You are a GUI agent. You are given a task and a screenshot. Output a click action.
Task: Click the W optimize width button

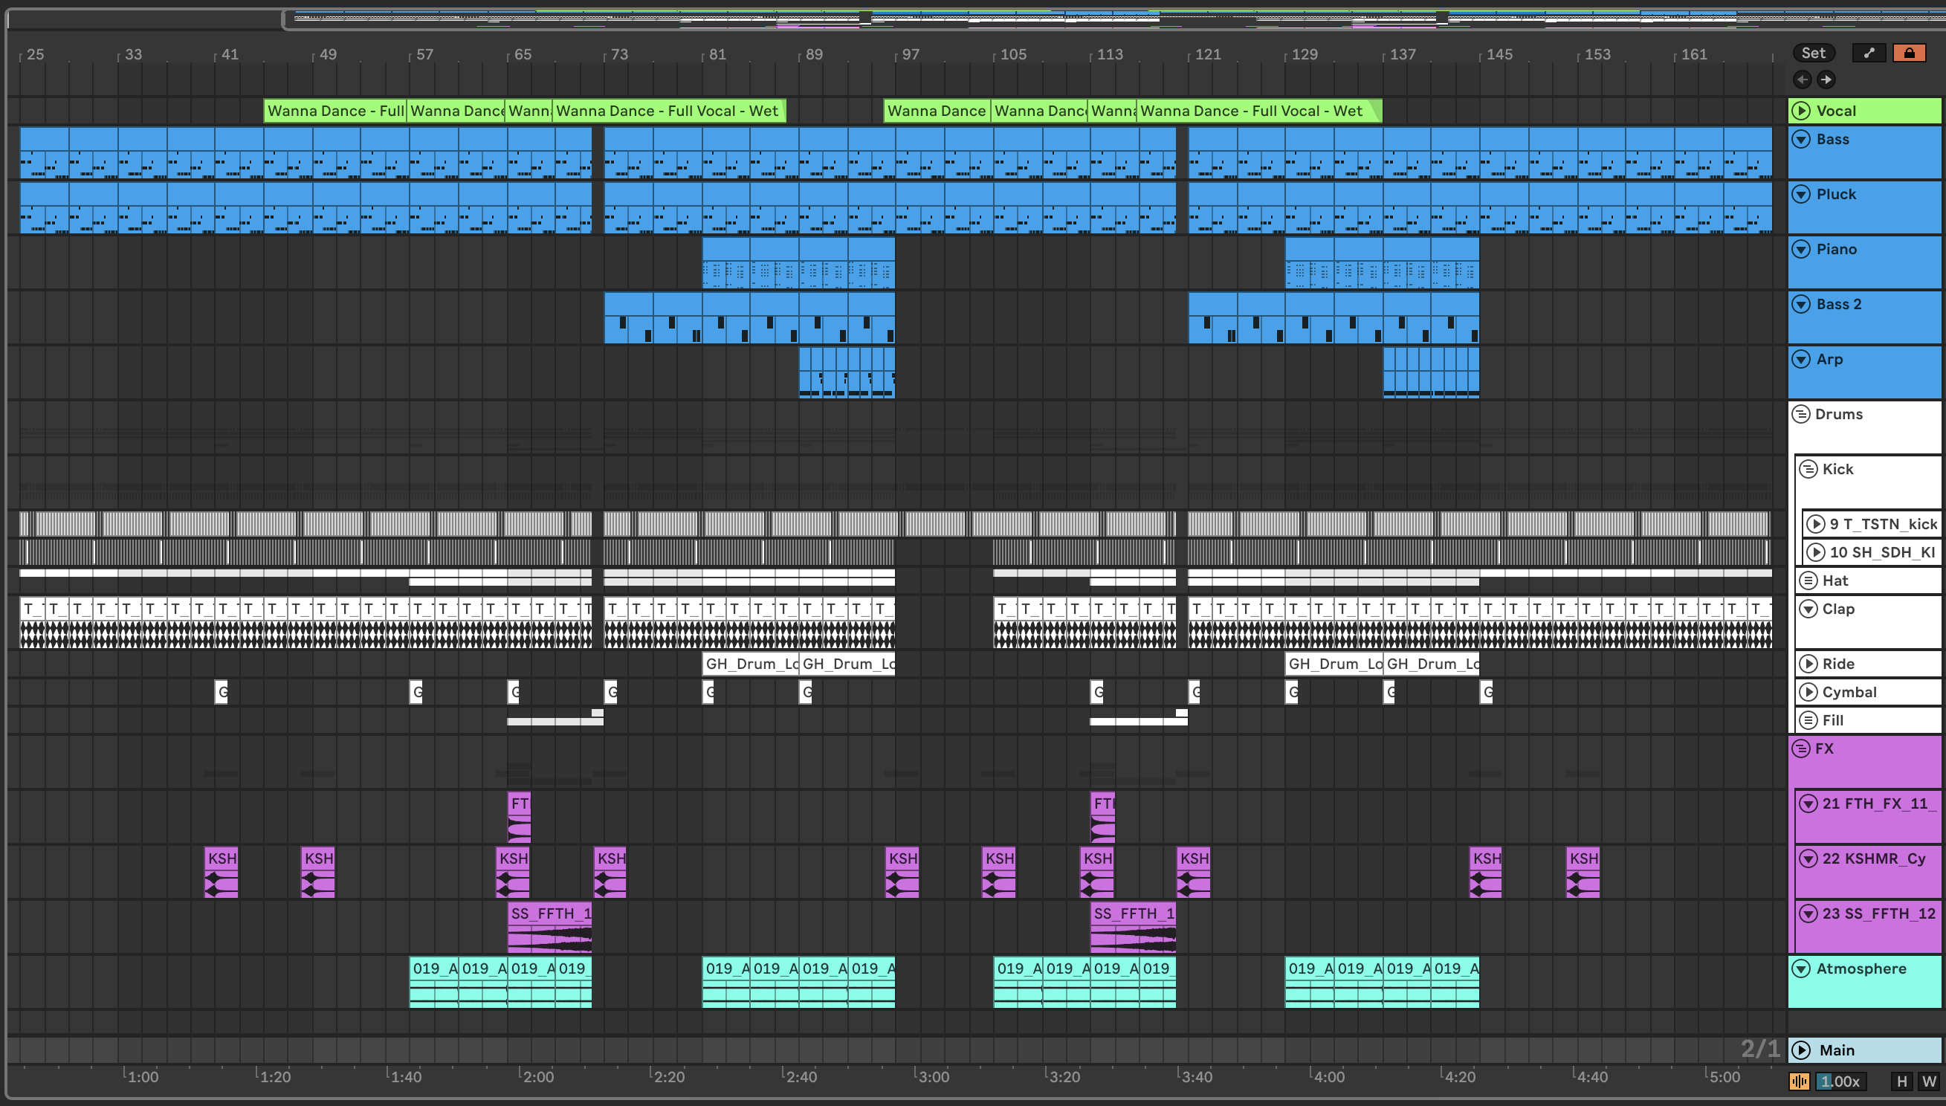point(1928,1081)
